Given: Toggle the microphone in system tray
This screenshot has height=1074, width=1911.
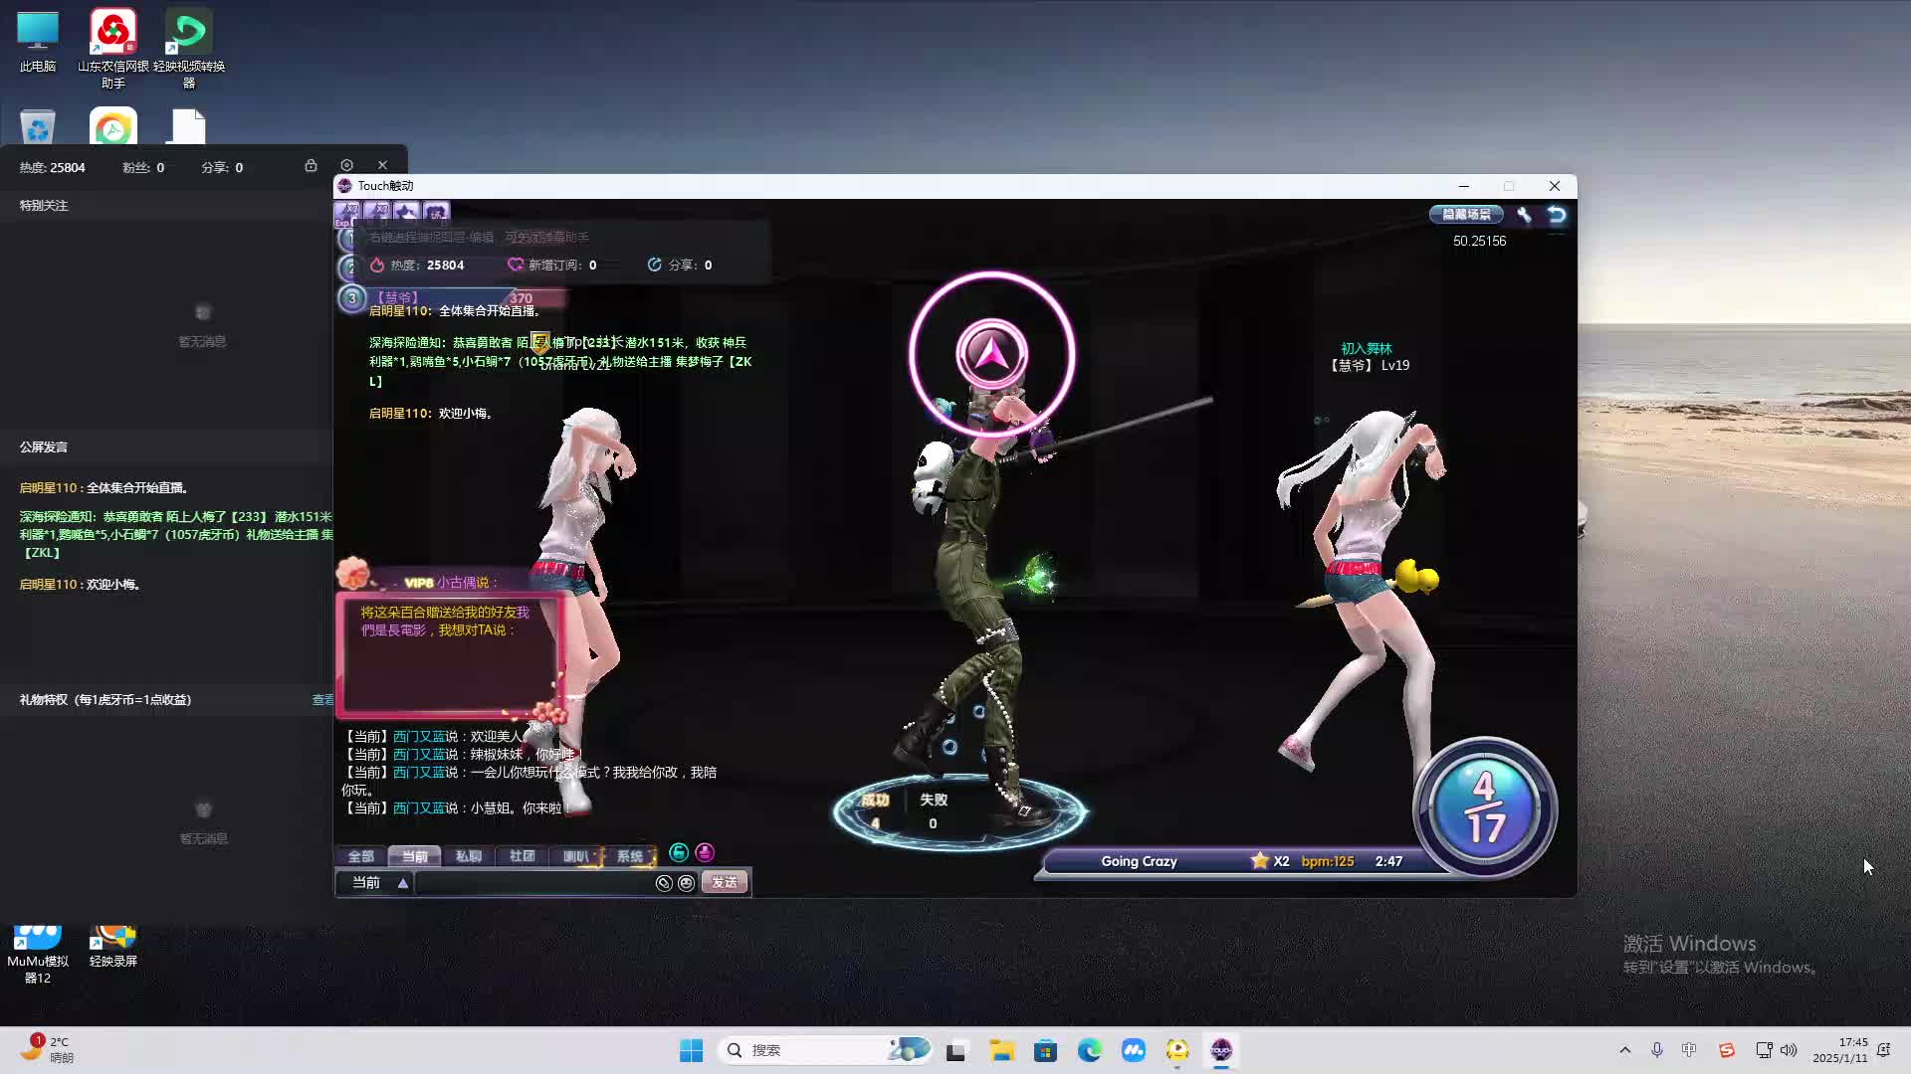Looking at the screenshot, I should (x=1657, y=1050).
